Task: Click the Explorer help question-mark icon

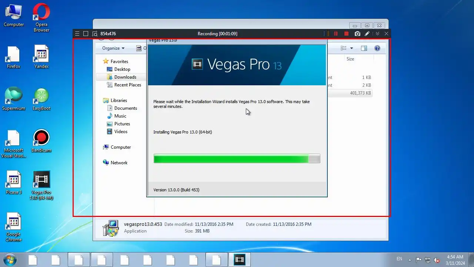Action: pyautogui.click(x=377, y=48)
